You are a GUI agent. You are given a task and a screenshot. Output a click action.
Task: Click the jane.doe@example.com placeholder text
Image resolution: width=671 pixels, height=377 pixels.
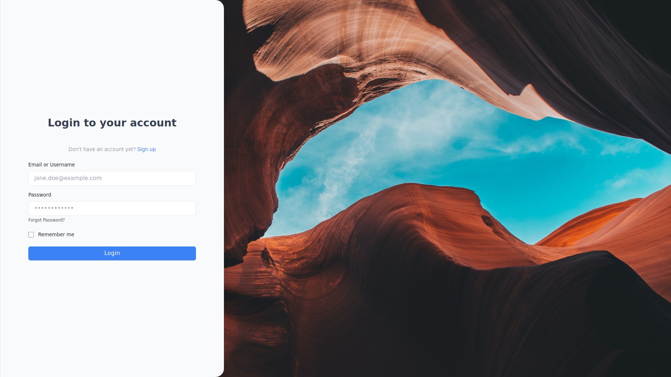[x=68, y=178]
